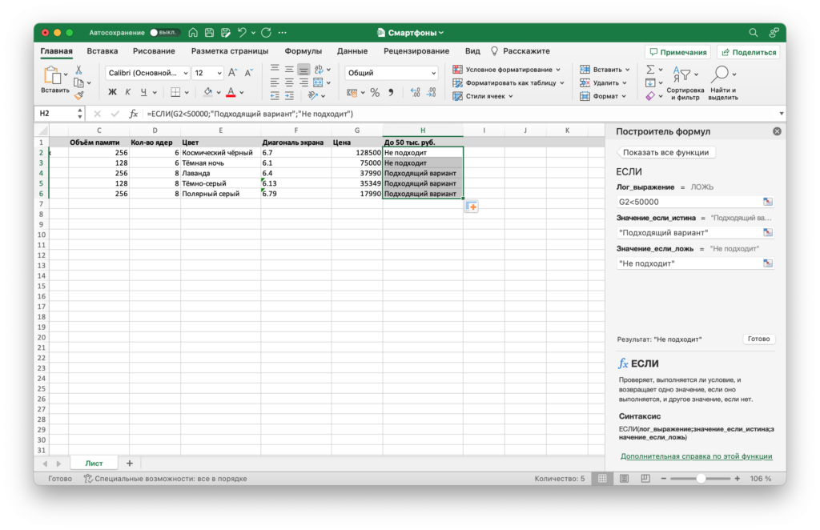Select the Лист sheet tab
The height and width of the screenshot is (530, 820).
coord(94,463)
